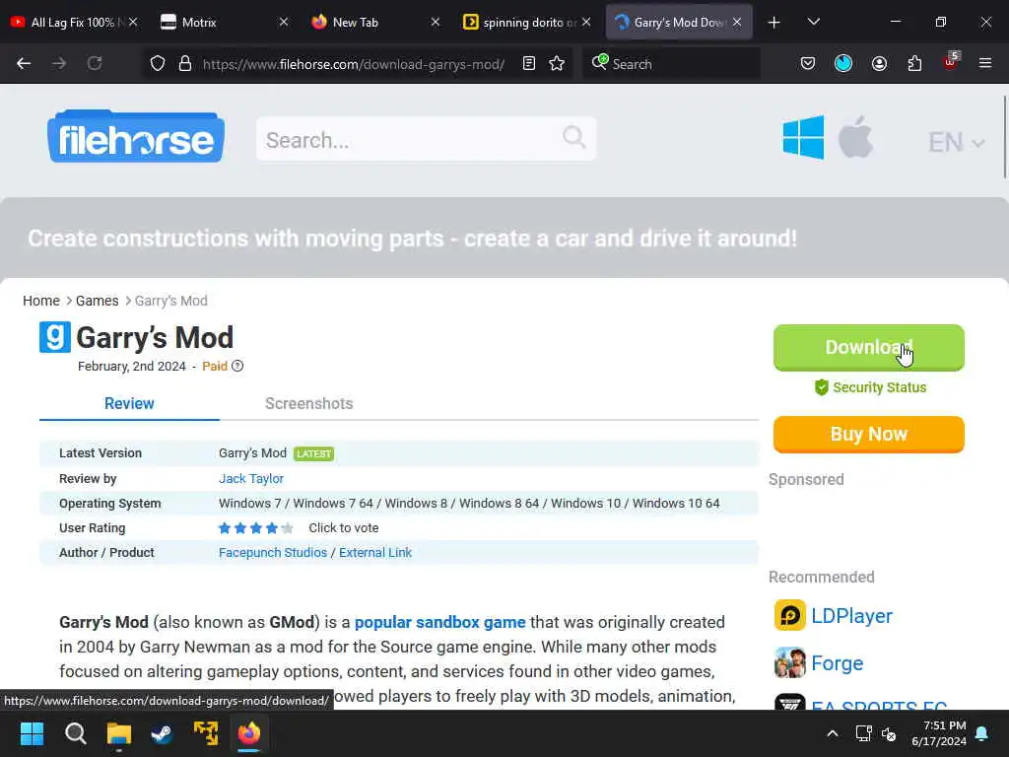Click the FileHorse logo

pyautogui.click(x=136, y=136)
